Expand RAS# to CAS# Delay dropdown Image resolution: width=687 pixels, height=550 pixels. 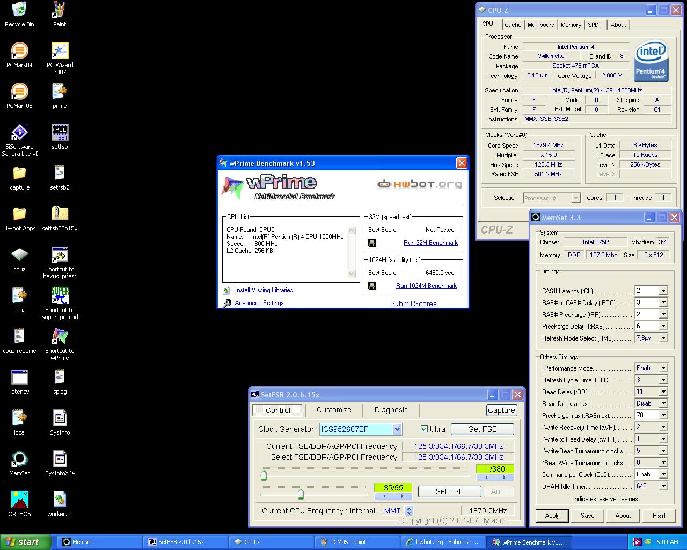(x=663, y=302)
